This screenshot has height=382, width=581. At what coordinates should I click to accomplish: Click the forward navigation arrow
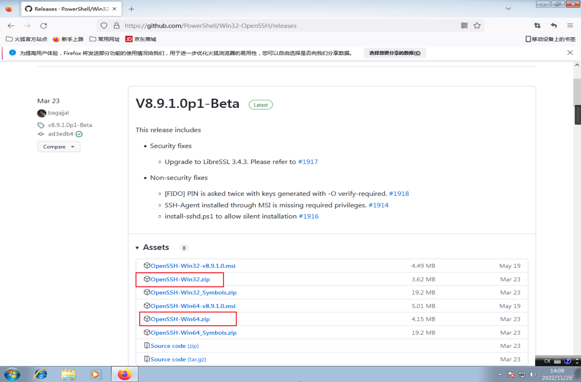click(x=27, y=26)
